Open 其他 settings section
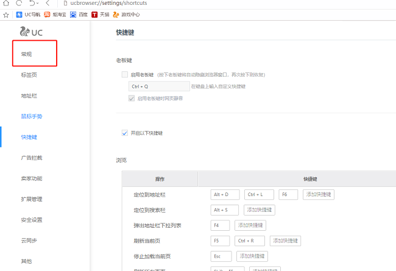Screen dimensions: 396x271 [x=26, y=261]
